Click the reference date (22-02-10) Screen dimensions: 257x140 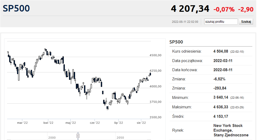pos(237,52)
